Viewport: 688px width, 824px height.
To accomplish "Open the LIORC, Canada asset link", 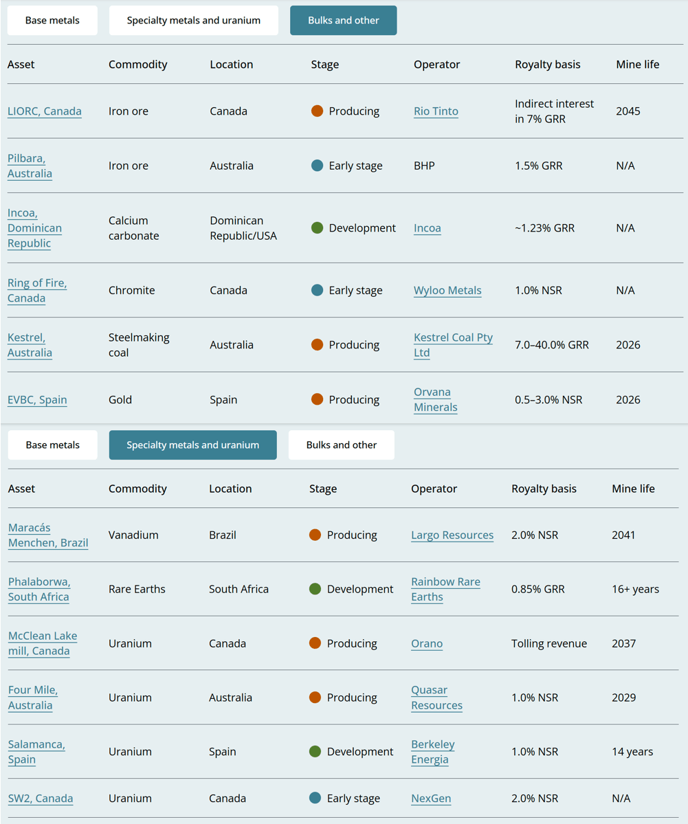I will [x=45, y=111].
